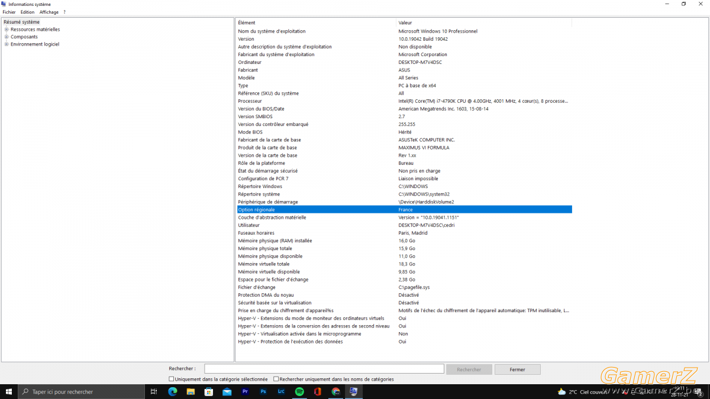Open the Windows Start menu
This screenshot has width=710, height=399.
pos(8,391)
